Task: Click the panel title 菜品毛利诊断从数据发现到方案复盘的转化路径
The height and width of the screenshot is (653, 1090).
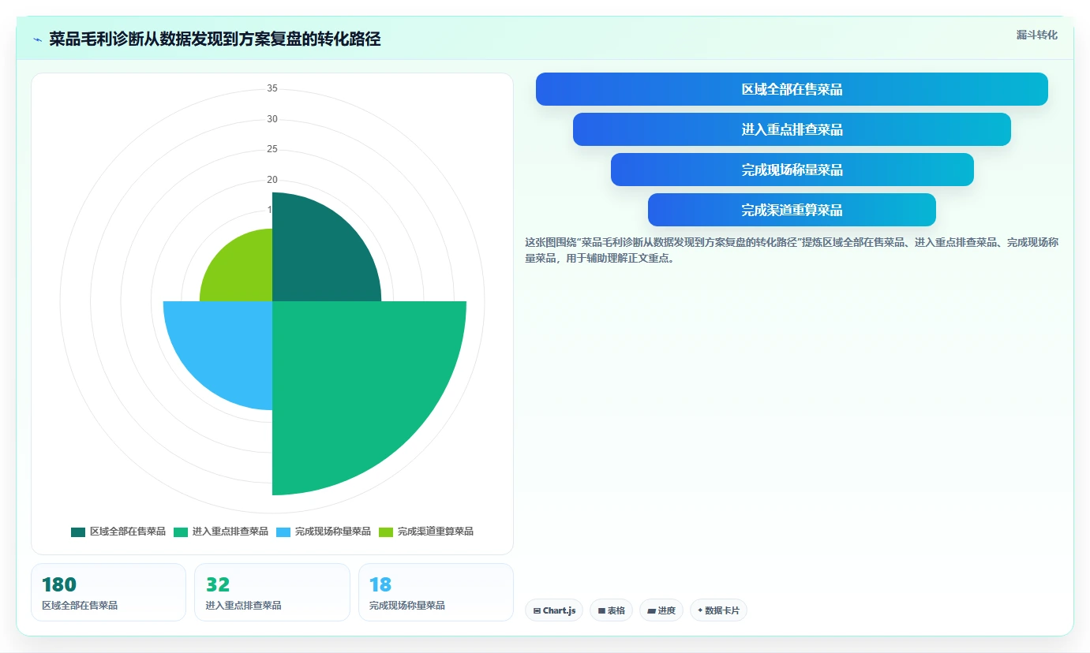Action: (x=215, y=39)
